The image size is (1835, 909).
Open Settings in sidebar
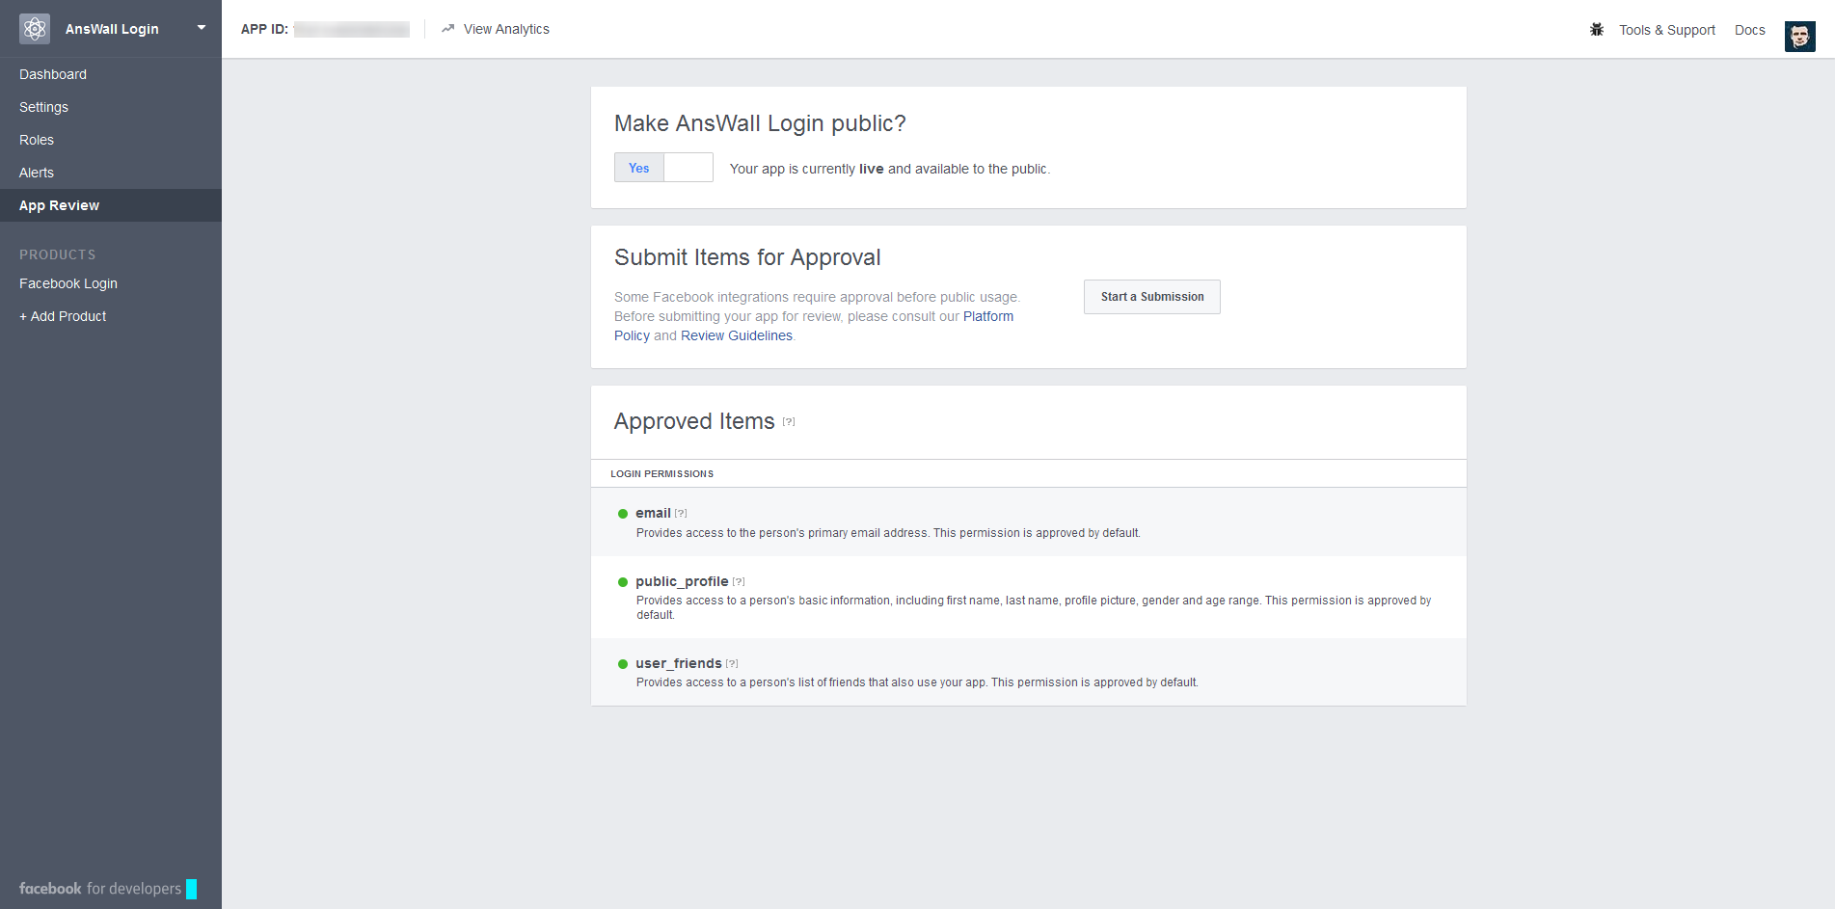111,107
